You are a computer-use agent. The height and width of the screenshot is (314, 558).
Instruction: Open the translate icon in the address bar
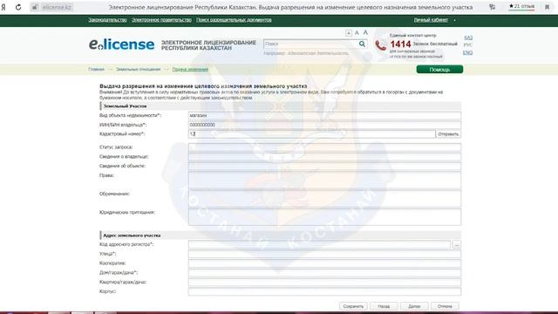492,7
